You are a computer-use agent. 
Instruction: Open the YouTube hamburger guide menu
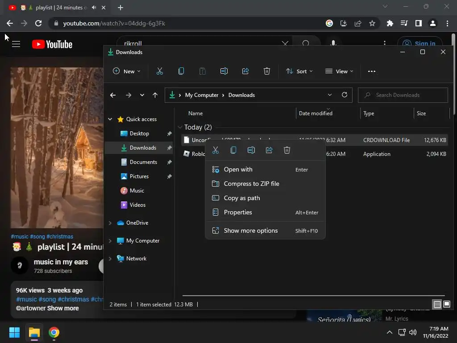click(x=16, y=44)
